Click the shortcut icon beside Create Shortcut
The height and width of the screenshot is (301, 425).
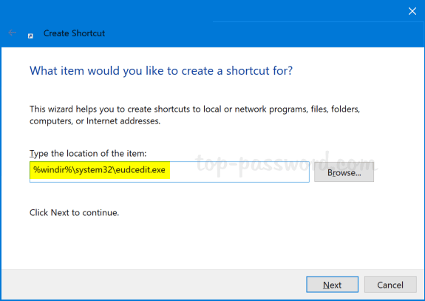(x=30, y=35)
